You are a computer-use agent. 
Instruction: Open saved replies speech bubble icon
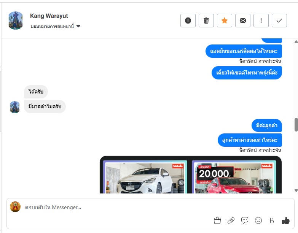[x=245, y=220]
